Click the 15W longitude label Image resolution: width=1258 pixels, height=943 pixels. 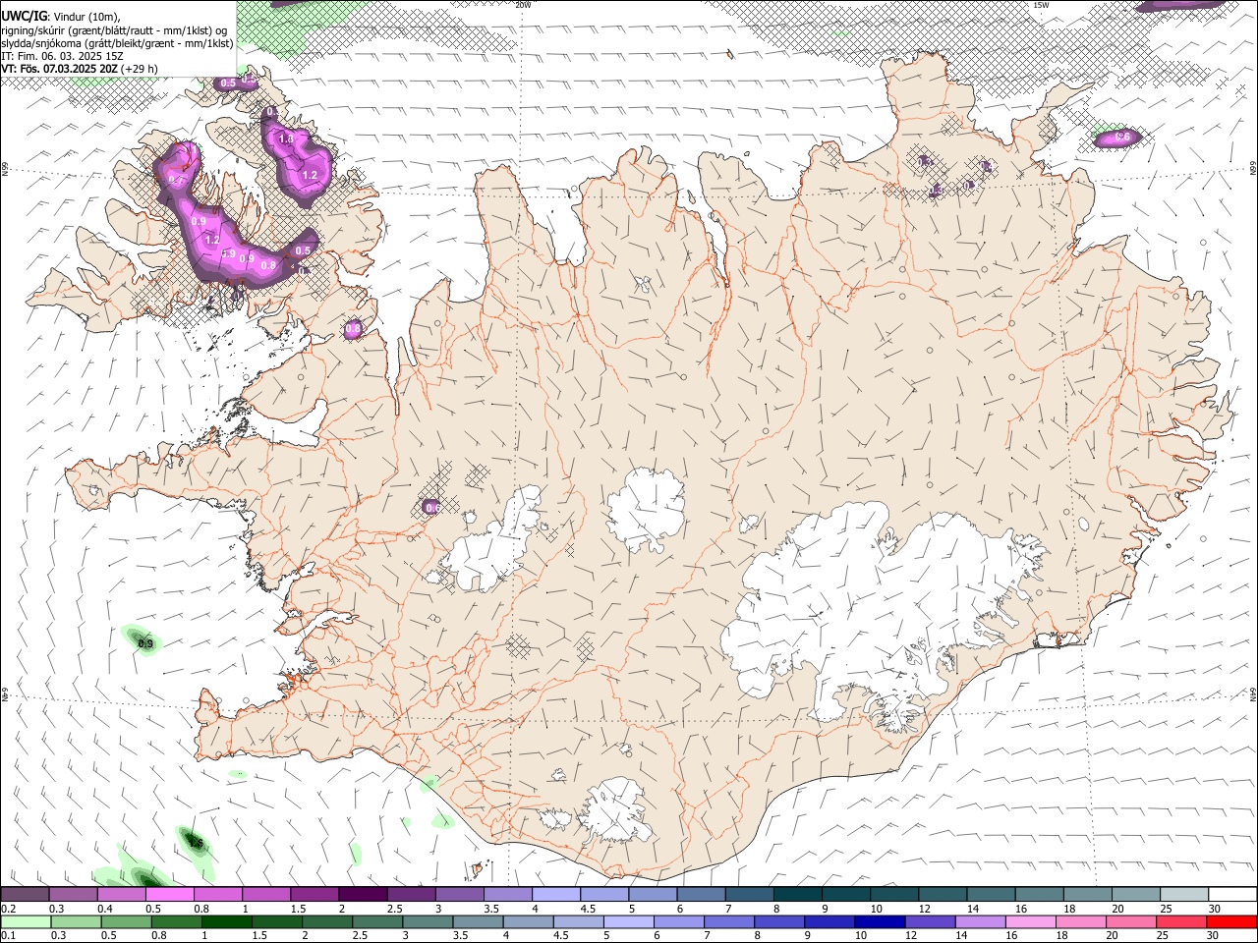point(1042,5)
